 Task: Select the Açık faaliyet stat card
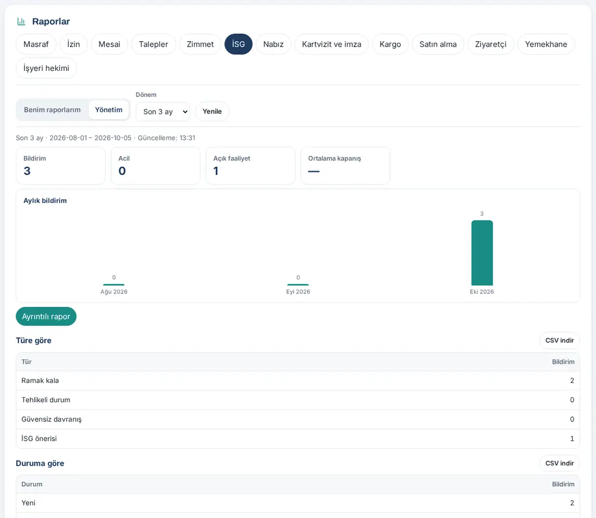click(250, 166)
